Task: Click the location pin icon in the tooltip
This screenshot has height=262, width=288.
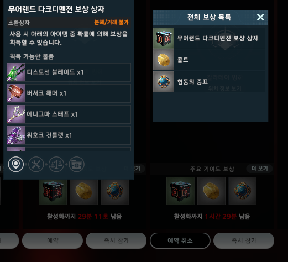Action: click(x=16, y=164)
